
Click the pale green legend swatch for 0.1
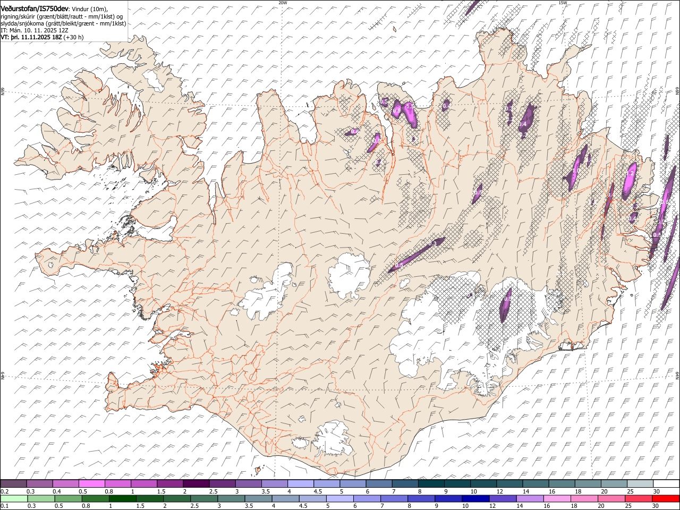14,498
